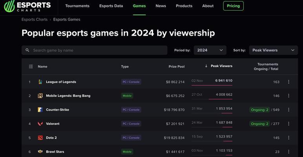Click the Mobile tag for Brawl Stars

[x=127, y=152]
